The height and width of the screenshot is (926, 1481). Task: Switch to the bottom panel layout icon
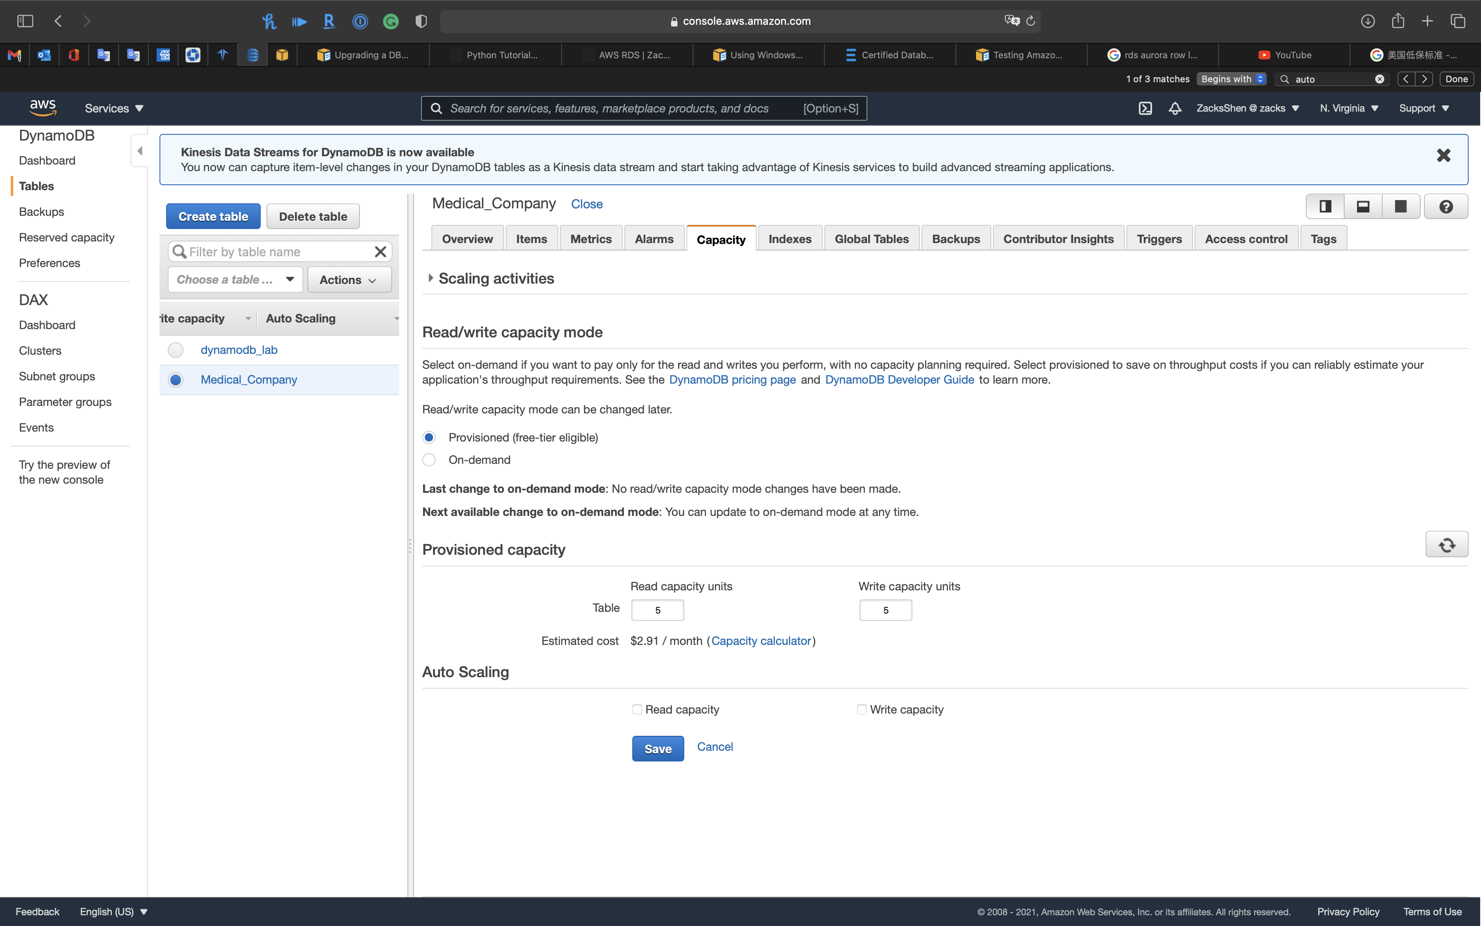pyautogui.click(x=1363, y=206)
